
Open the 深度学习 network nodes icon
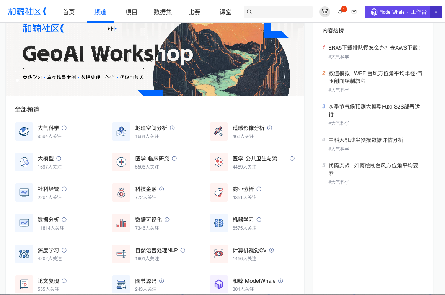pyautogui.click(x=24, y=254)
